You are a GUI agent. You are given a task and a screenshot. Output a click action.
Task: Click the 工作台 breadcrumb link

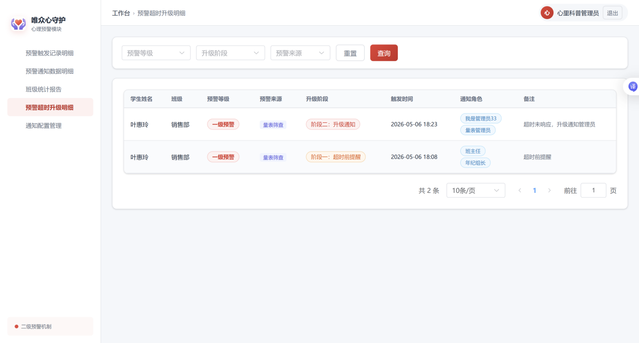point(121,13)
